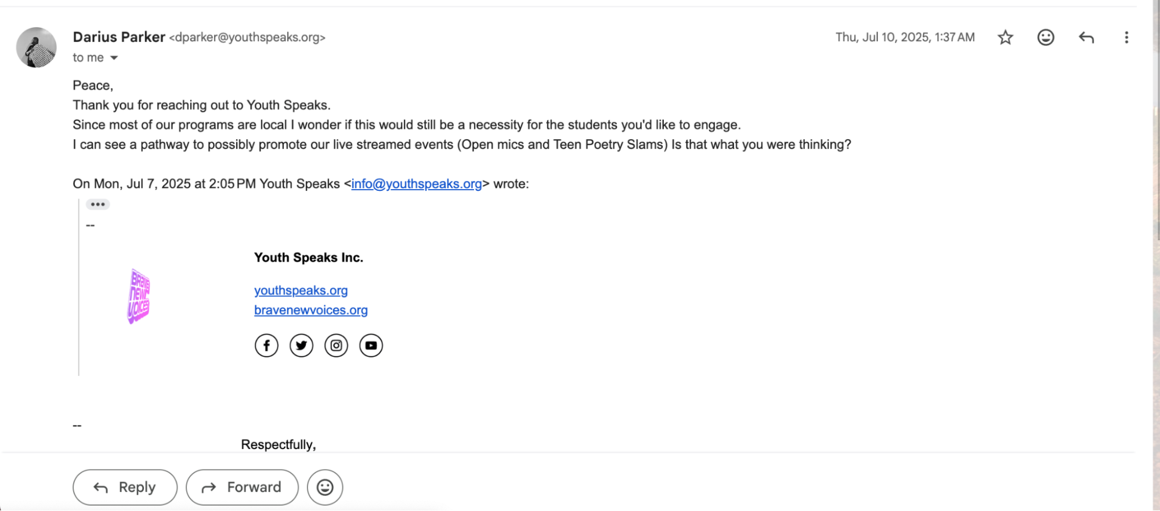Open the YouTube icon in signature
Viewport: 1160px width, 511px height.
tap(371, 346)
